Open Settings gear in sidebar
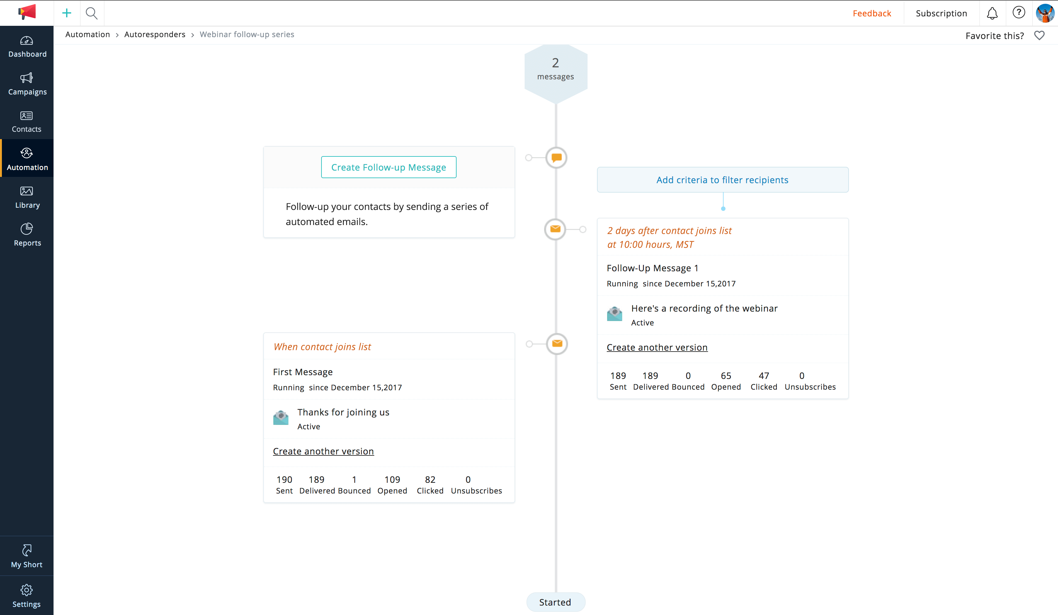1058x615 pixels. click(27, 596)
